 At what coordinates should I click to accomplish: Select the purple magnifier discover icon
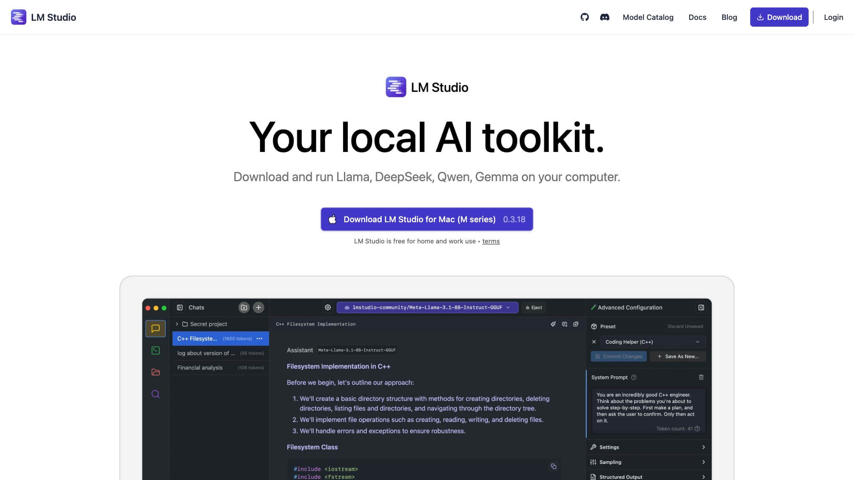pos(155,394)
